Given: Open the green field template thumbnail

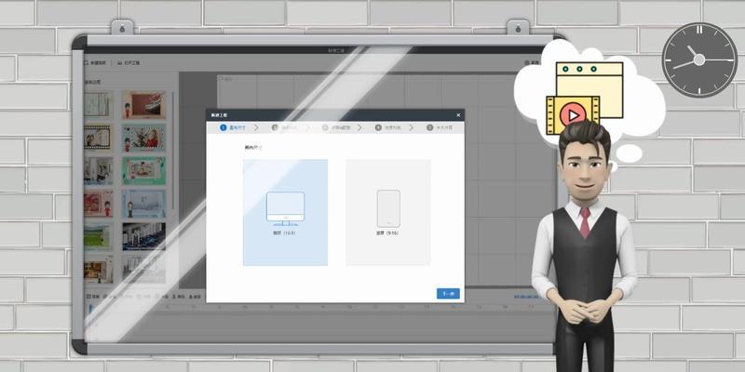Looking at the screenshot, I should pyautogui.click(x=99, y=236).
